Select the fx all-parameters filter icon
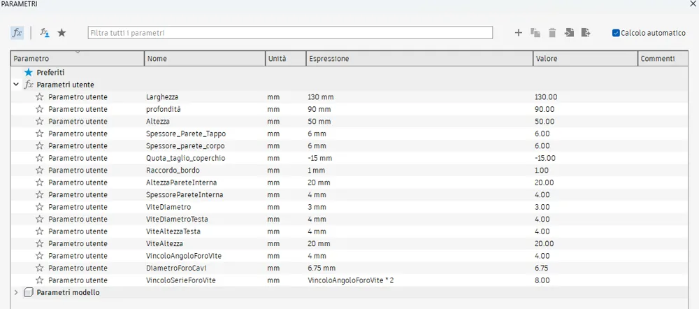The image size is (699, 309). point(17,33)
